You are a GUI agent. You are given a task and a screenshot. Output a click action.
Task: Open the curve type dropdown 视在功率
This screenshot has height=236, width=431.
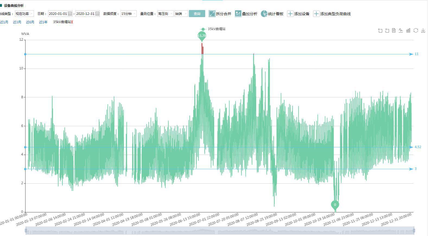point(24,14)
